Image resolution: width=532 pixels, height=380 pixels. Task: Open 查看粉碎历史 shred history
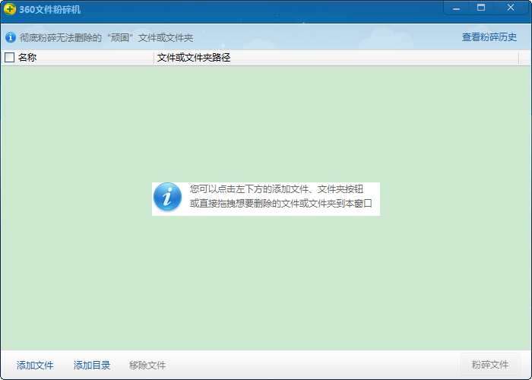pos(489,37)
